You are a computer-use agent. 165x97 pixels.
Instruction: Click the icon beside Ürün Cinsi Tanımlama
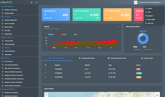point(3,65)
